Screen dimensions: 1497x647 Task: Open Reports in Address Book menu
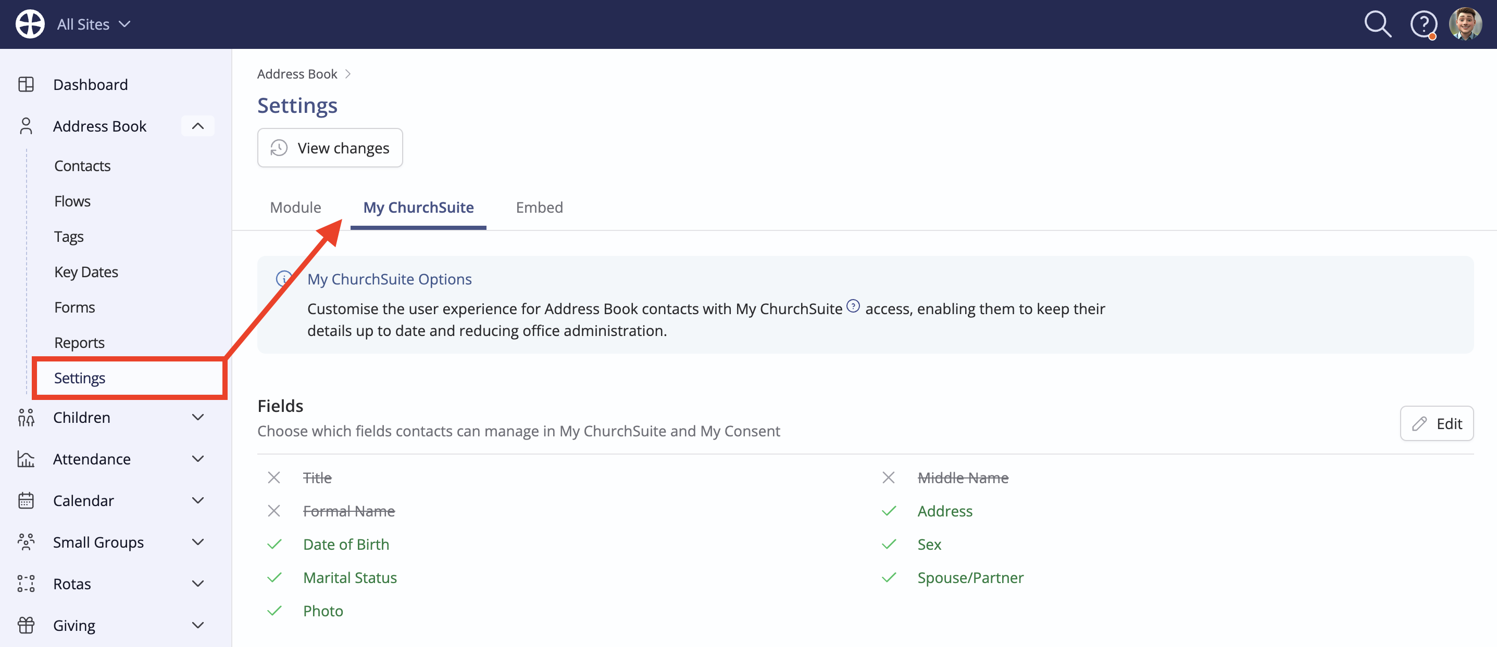point(79,343)
